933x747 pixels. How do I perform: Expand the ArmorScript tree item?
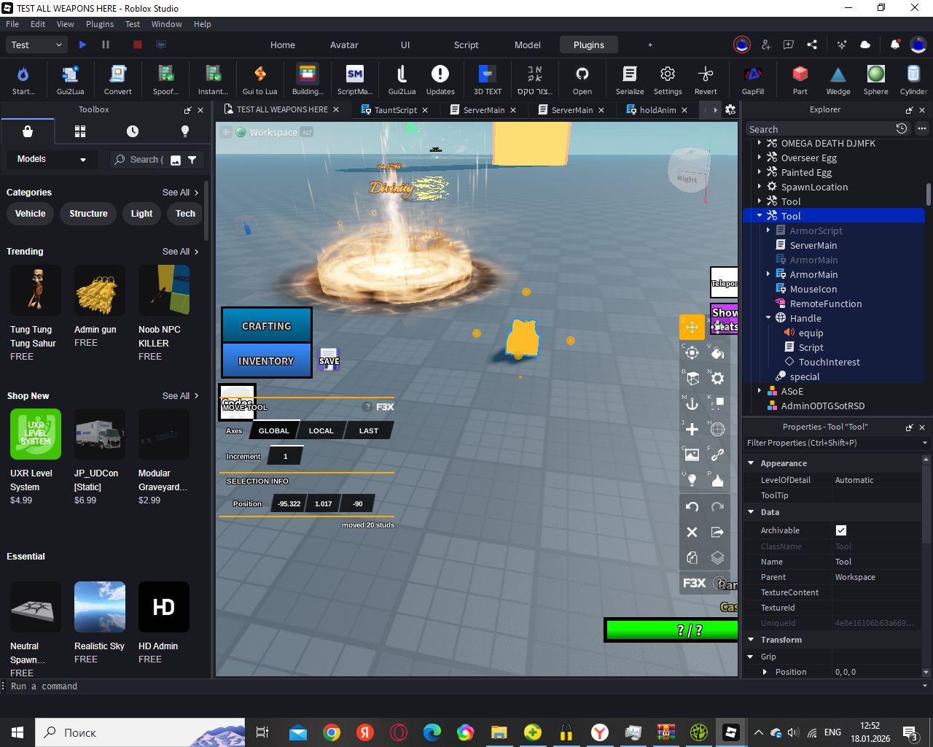[768, 231]
